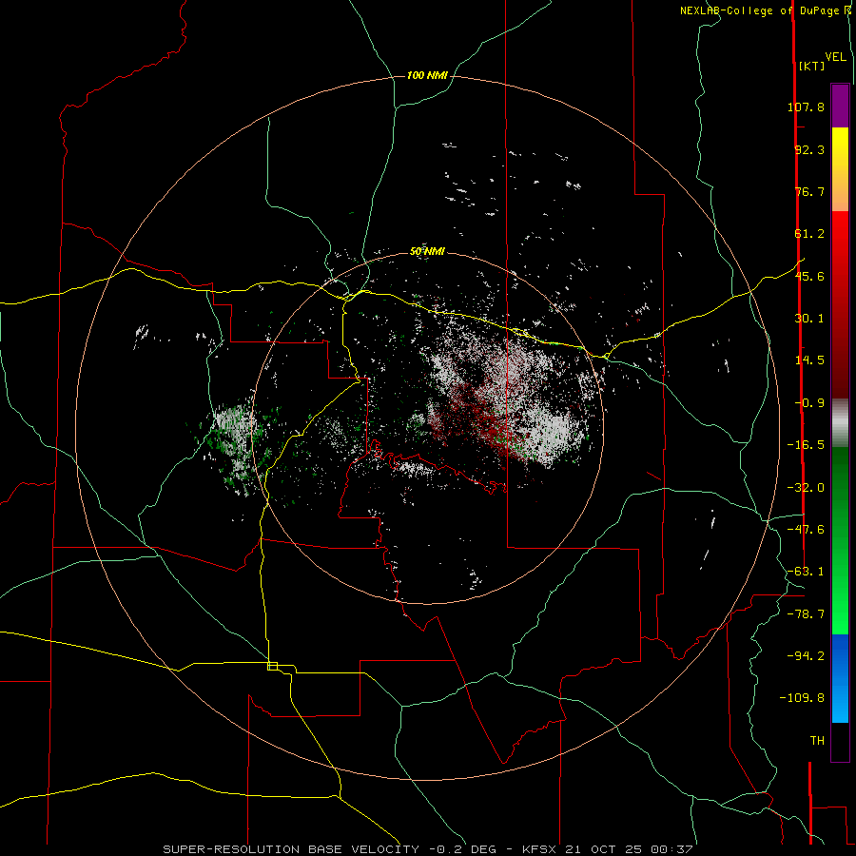Click the 100 NMI range ring label
Screen dimensions: 856x856
click(x=427, y=75)
